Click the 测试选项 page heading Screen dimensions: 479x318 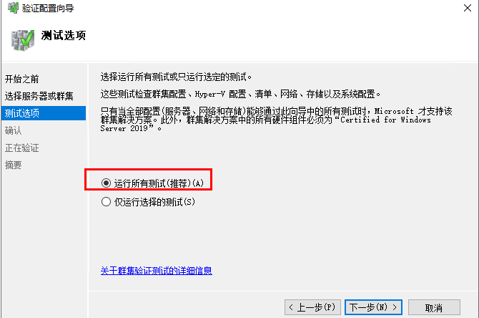pos(64,36)
